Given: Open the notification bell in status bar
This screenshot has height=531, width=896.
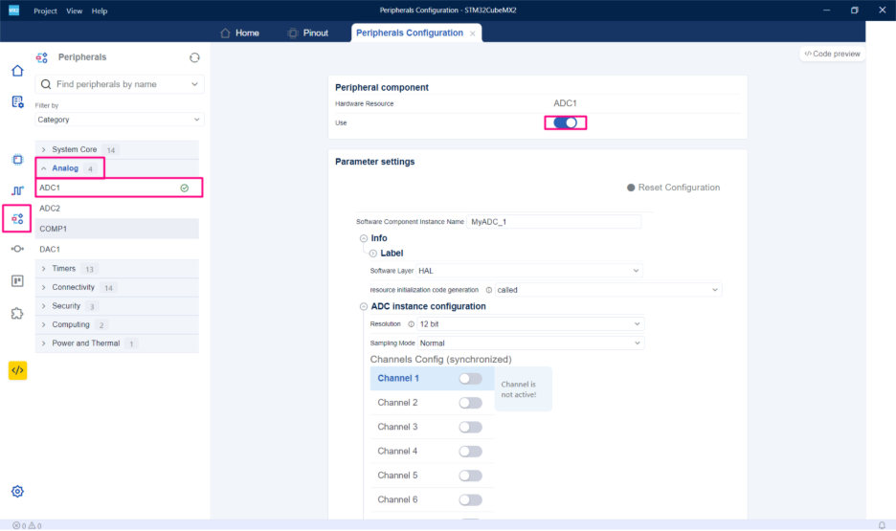Looking at the screenshot, I should click(882, 525).
